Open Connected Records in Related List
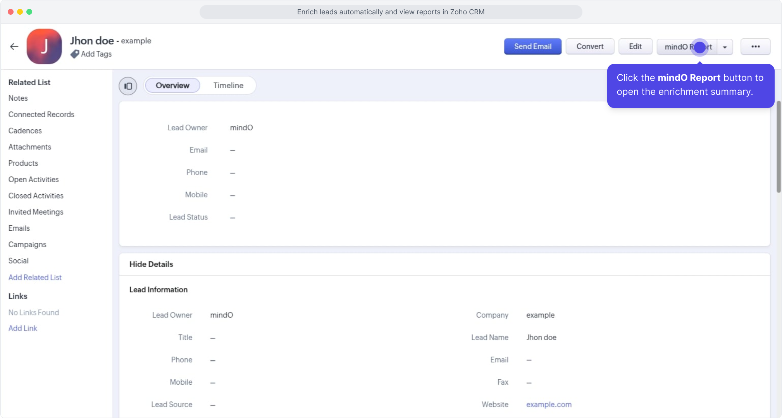782x418 pixels. point(41,115)
